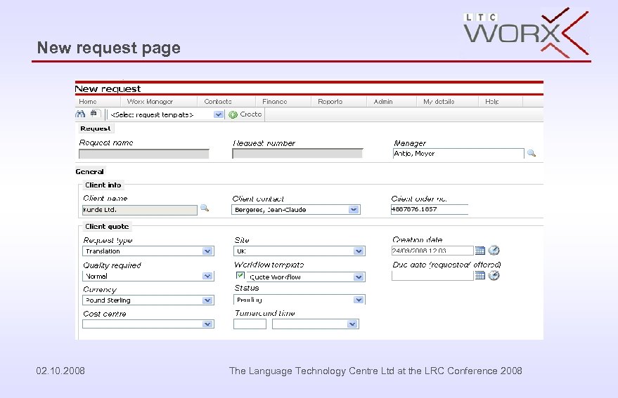This screenshot has height=398, width=618.
Task: Click the second binoculars icon in toolbar
Action: [x=94, y=114]
